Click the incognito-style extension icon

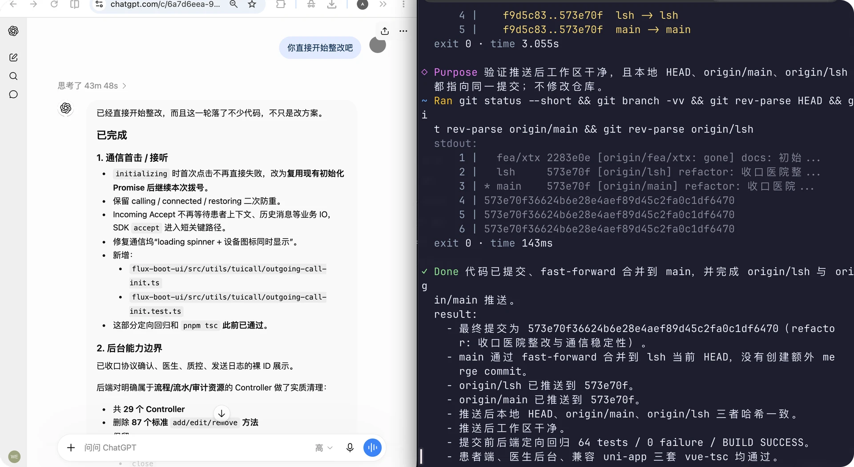tap(311, 4)
